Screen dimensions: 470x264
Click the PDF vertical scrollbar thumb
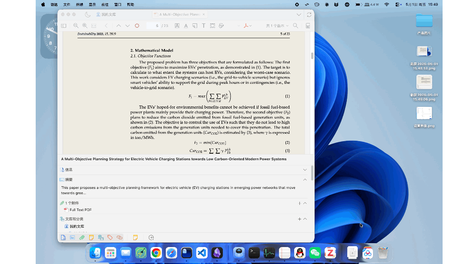tap(312, 56)
